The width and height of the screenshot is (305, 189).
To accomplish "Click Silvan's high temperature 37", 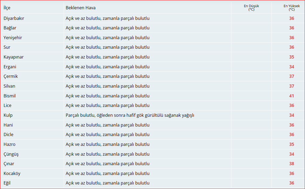I will tap(291, 86).
